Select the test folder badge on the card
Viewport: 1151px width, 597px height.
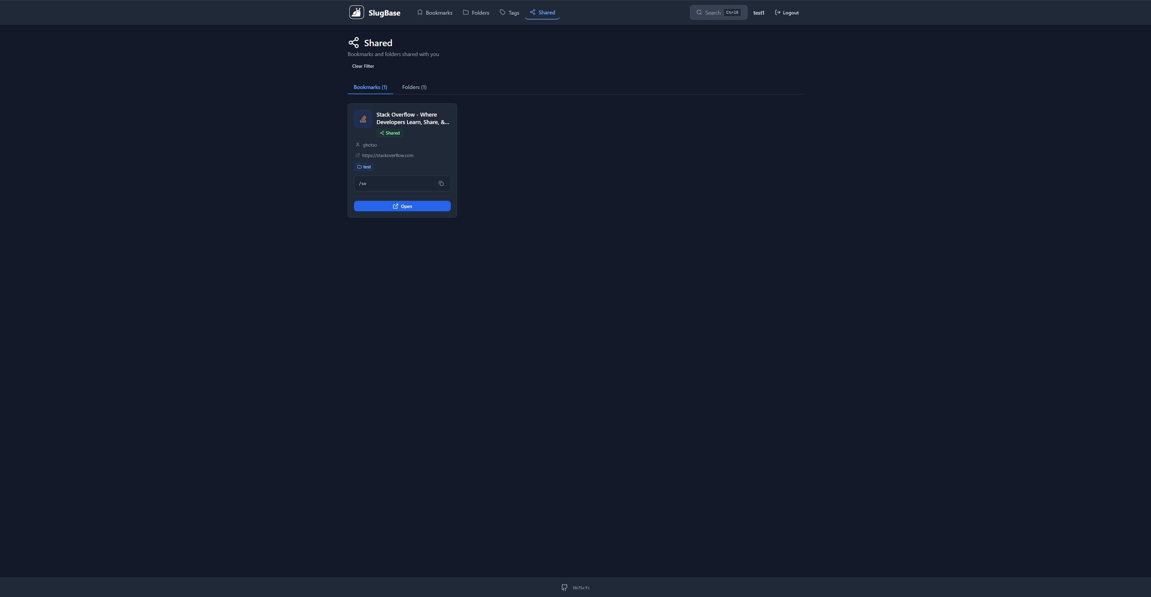click(364, 167)
